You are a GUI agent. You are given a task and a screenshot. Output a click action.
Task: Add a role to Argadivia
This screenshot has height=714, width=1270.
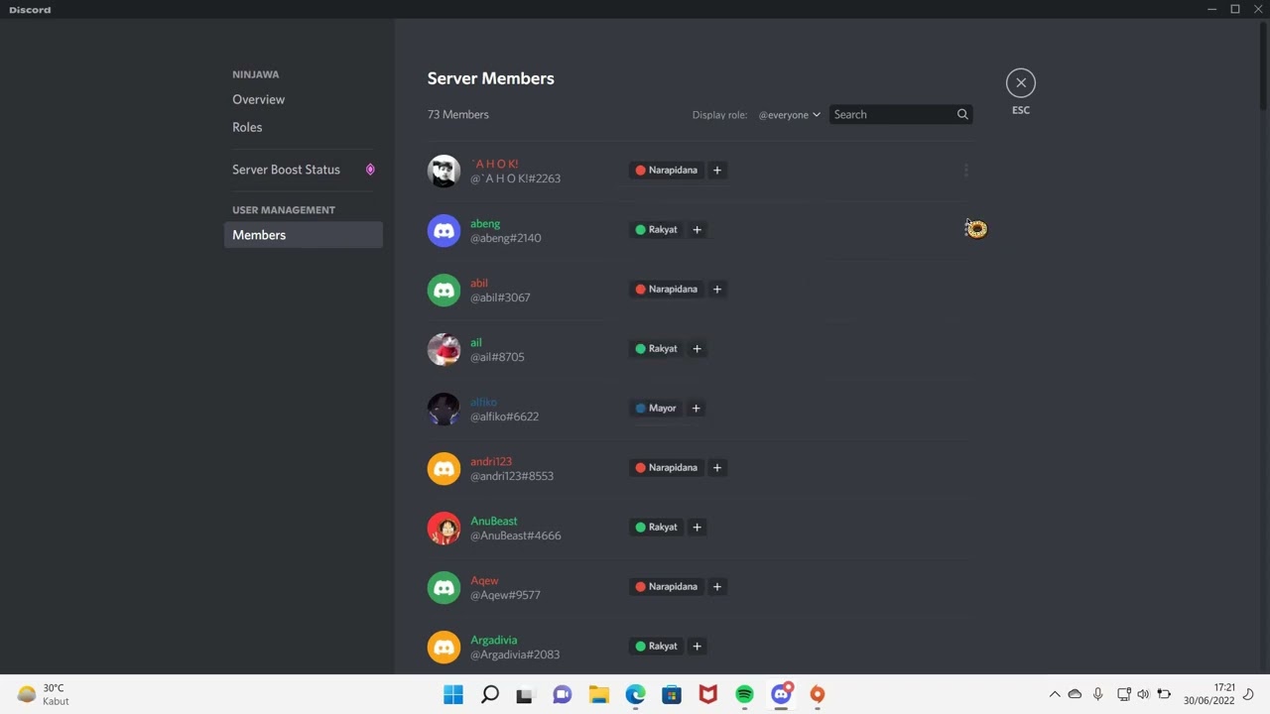pos(697,647)
